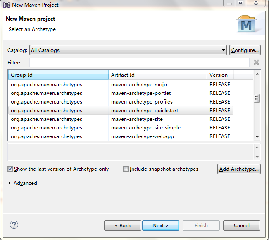
Task: Cancel the New Maven Project wizard
Action: (x=242, y=226)
